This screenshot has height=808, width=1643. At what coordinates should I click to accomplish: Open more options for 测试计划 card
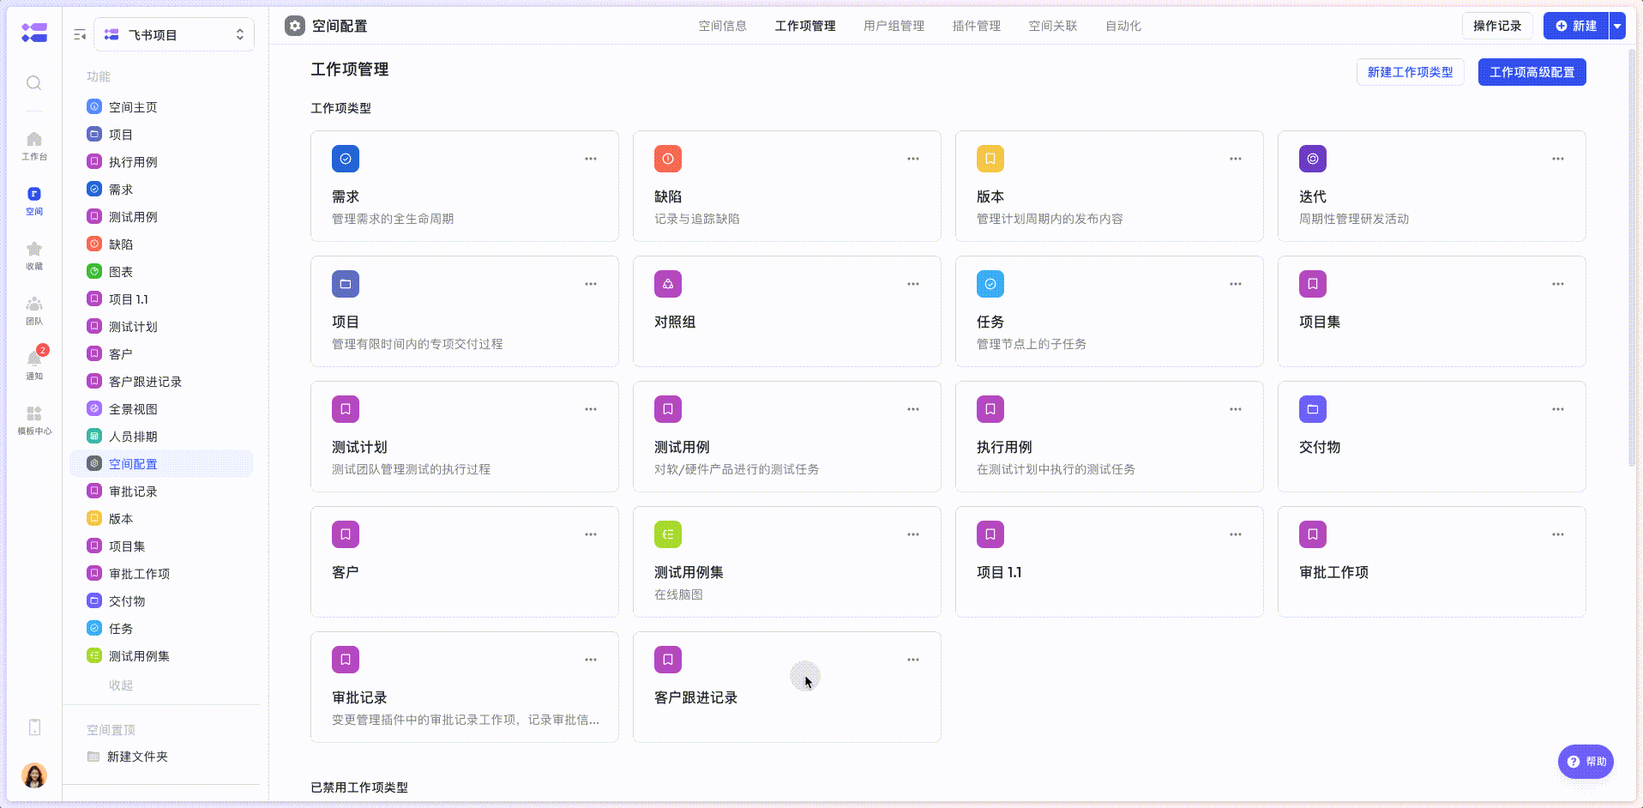(591, 409)
